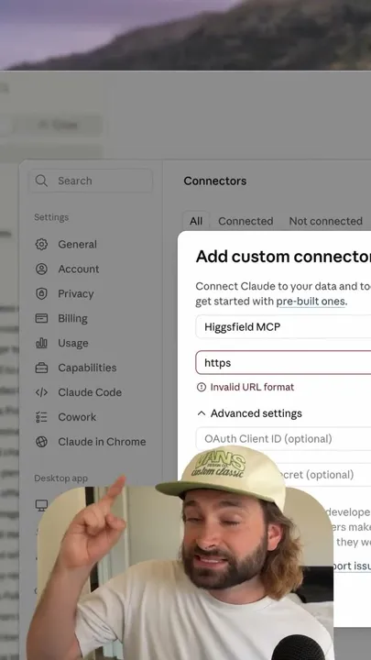Click the Desktop app section label
The width and height of the screenshot is (371, 660).
point(61,478)
